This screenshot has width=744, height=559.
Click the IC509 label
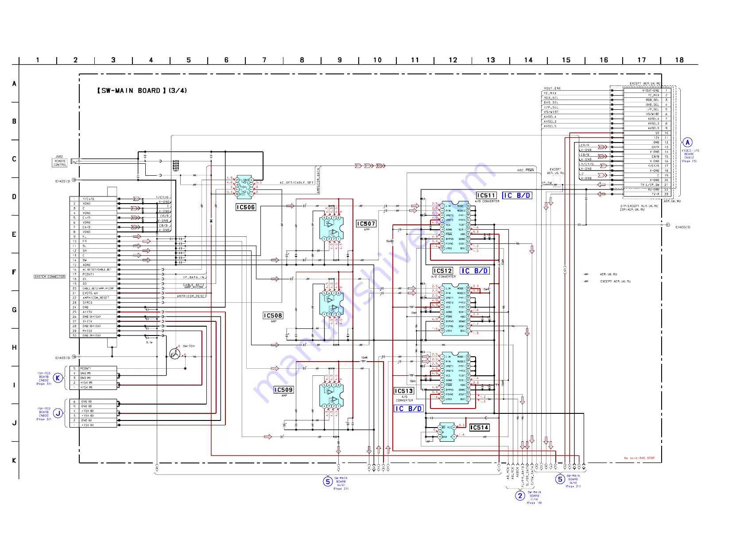283,390
